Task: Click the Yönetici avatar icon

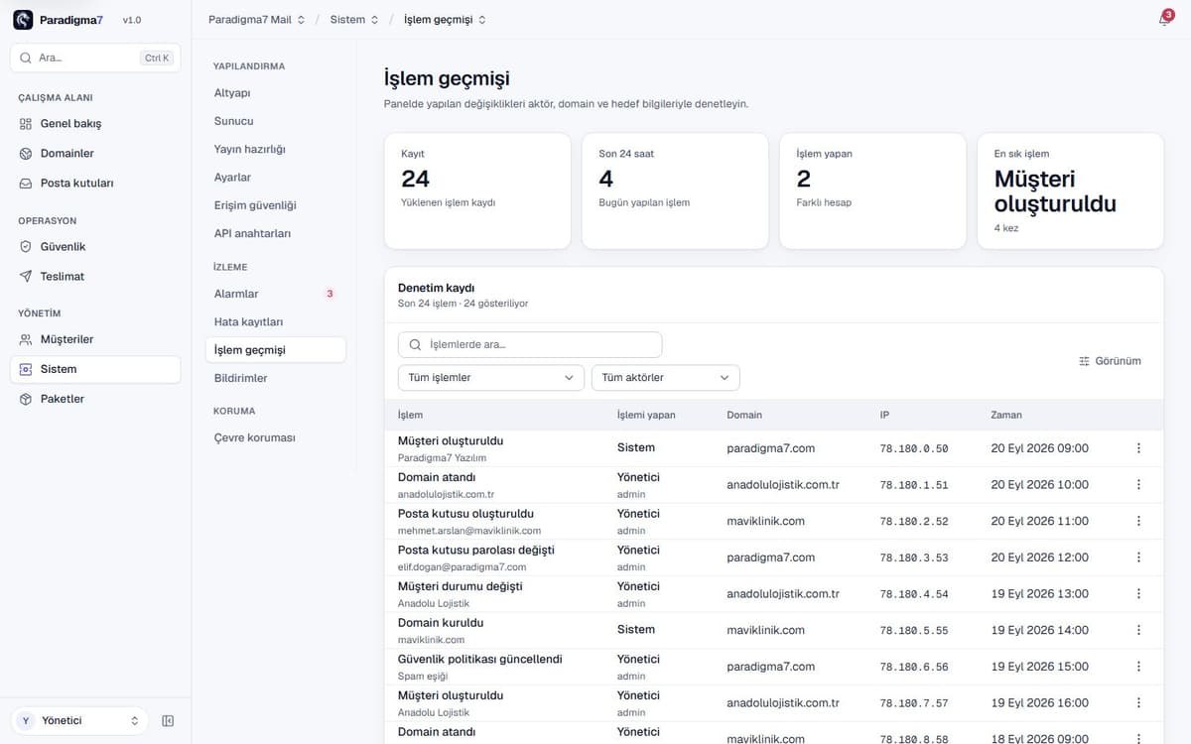Action: pyautogui.click(x=26, y=721)
